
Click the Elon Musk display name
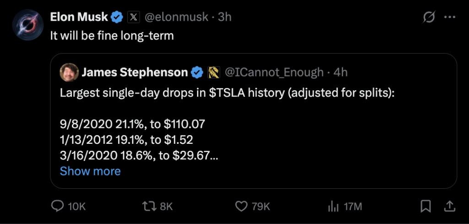pyautogui.click(x=79, y=17)
